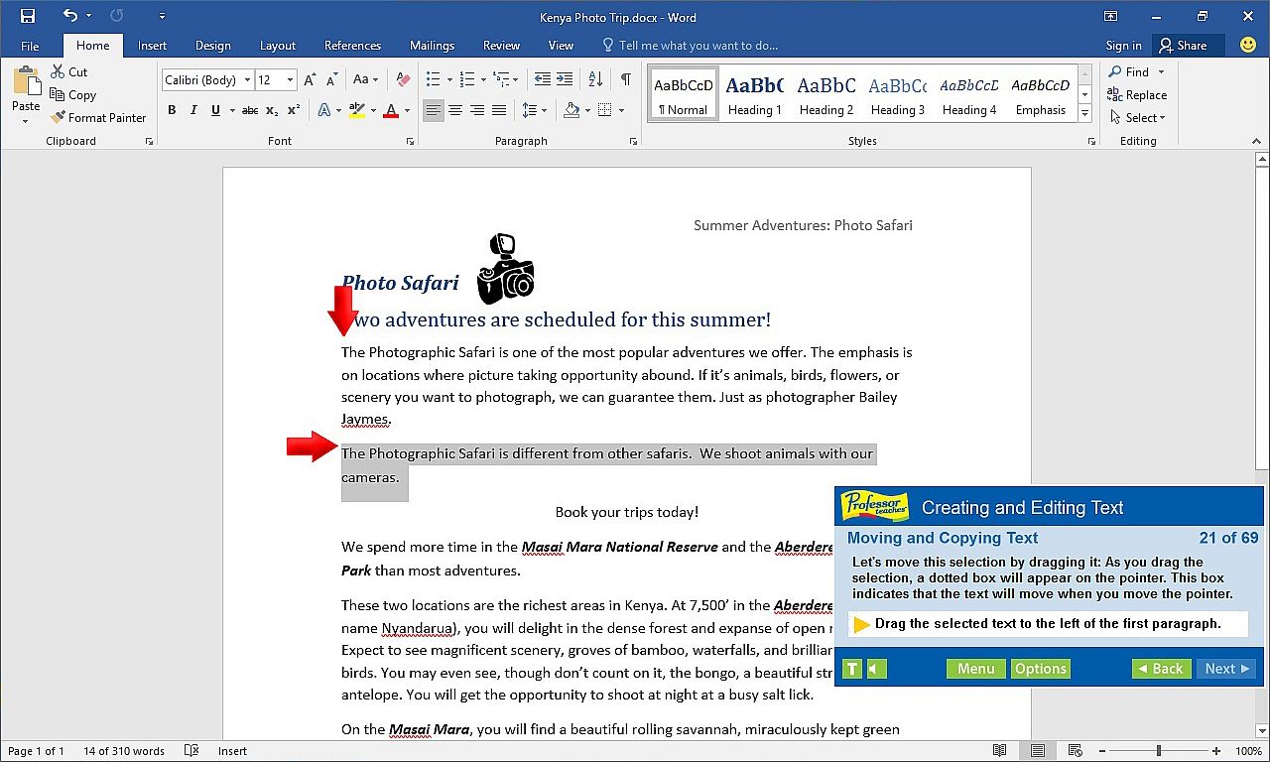Toggle Show/Hide paragraph marks

(x=625, y=79)
